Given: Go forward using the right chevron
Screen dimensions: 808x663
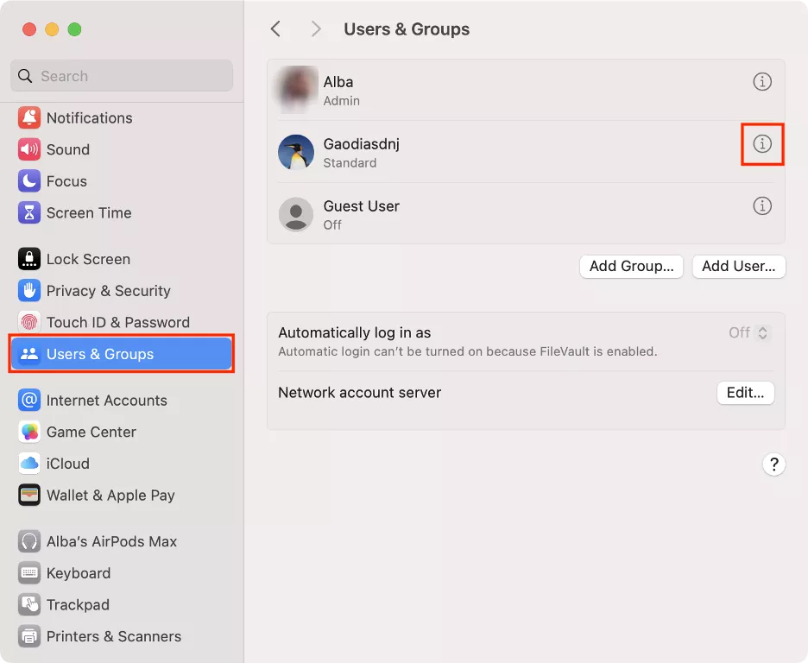Looking at the screenshot, I should click(316, 29).
